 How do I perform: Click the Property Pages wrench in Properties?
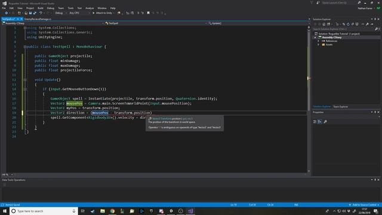[325, 121]
